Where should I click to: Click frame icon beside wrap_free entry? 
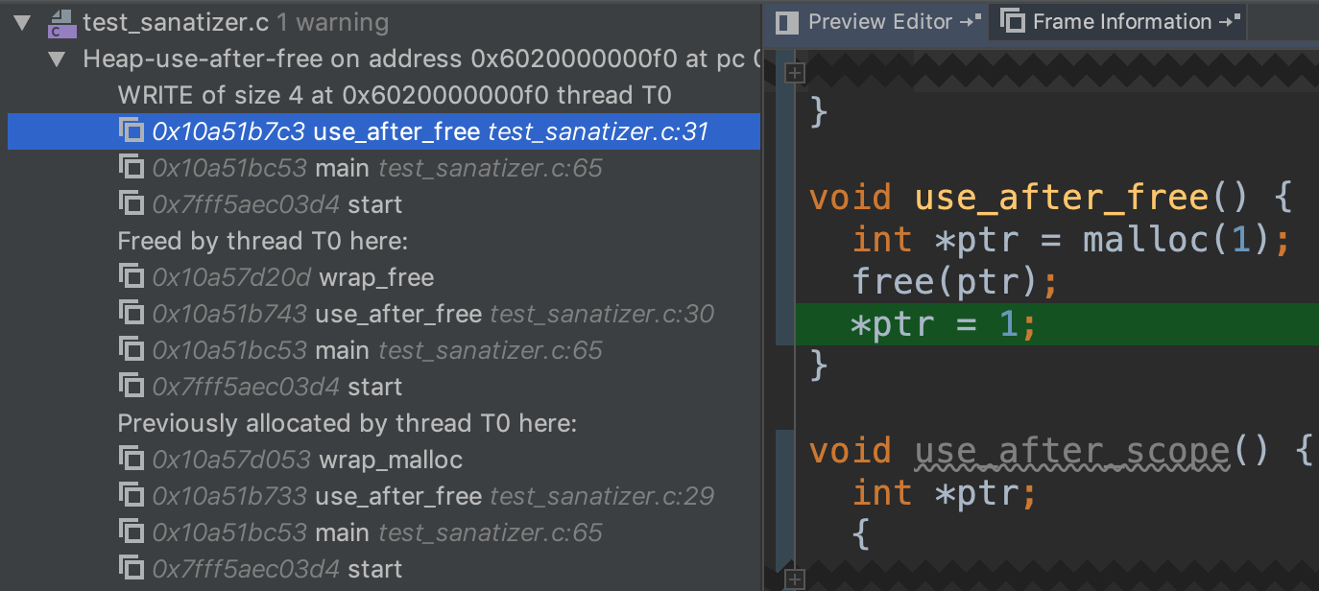(x=131, y=277)
